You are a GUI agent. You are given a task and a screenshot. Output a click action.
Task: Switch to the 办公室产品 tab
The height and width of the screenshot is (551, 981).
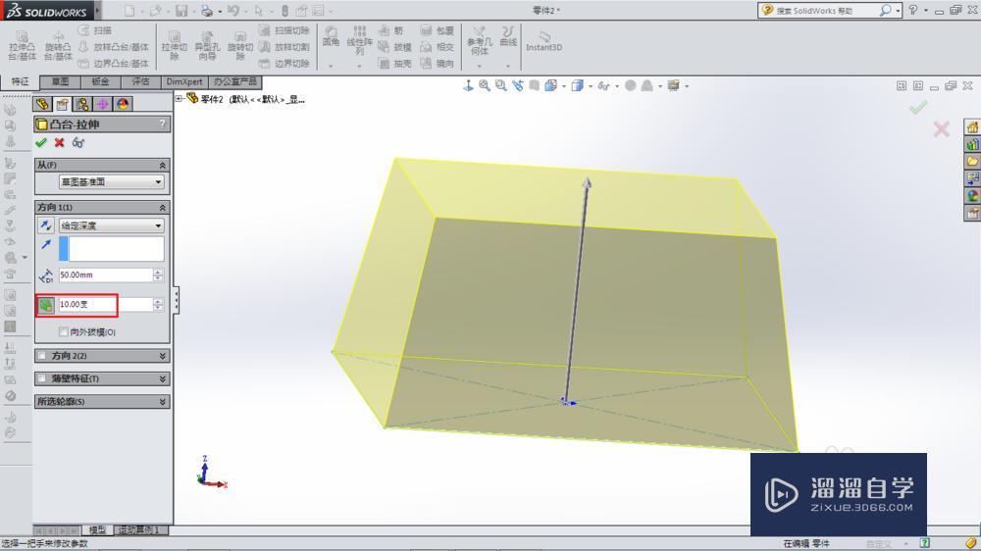click(x=235, y=82)
